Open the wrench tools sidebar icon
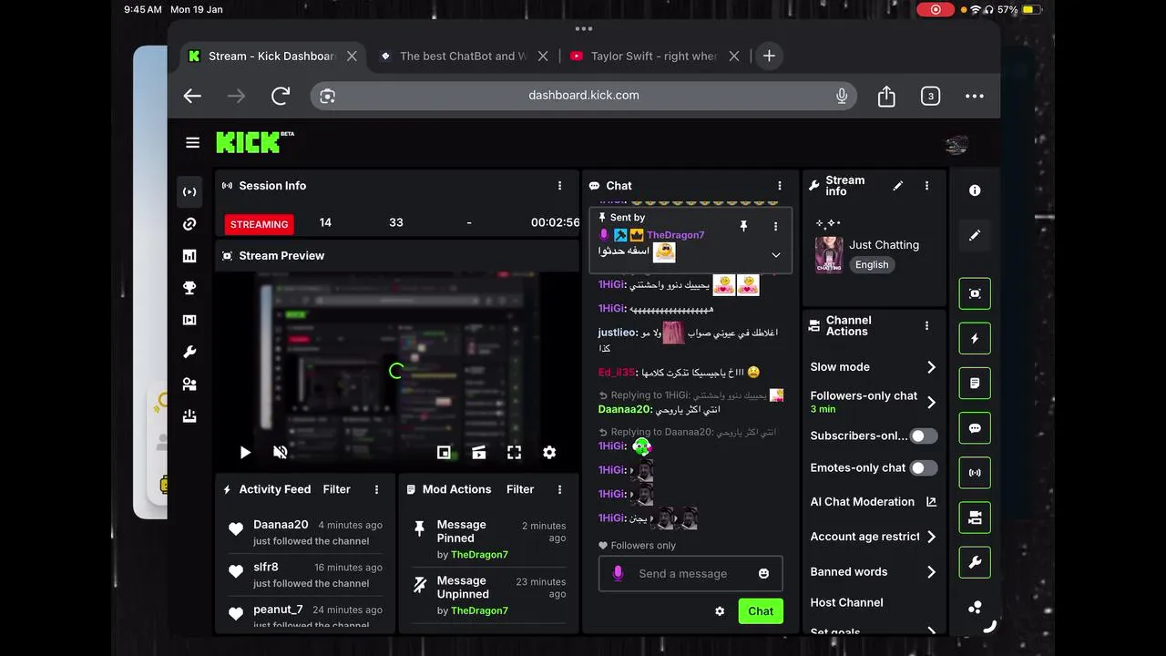The height and width of the screenshot is (656, 1166). (189, 352)
